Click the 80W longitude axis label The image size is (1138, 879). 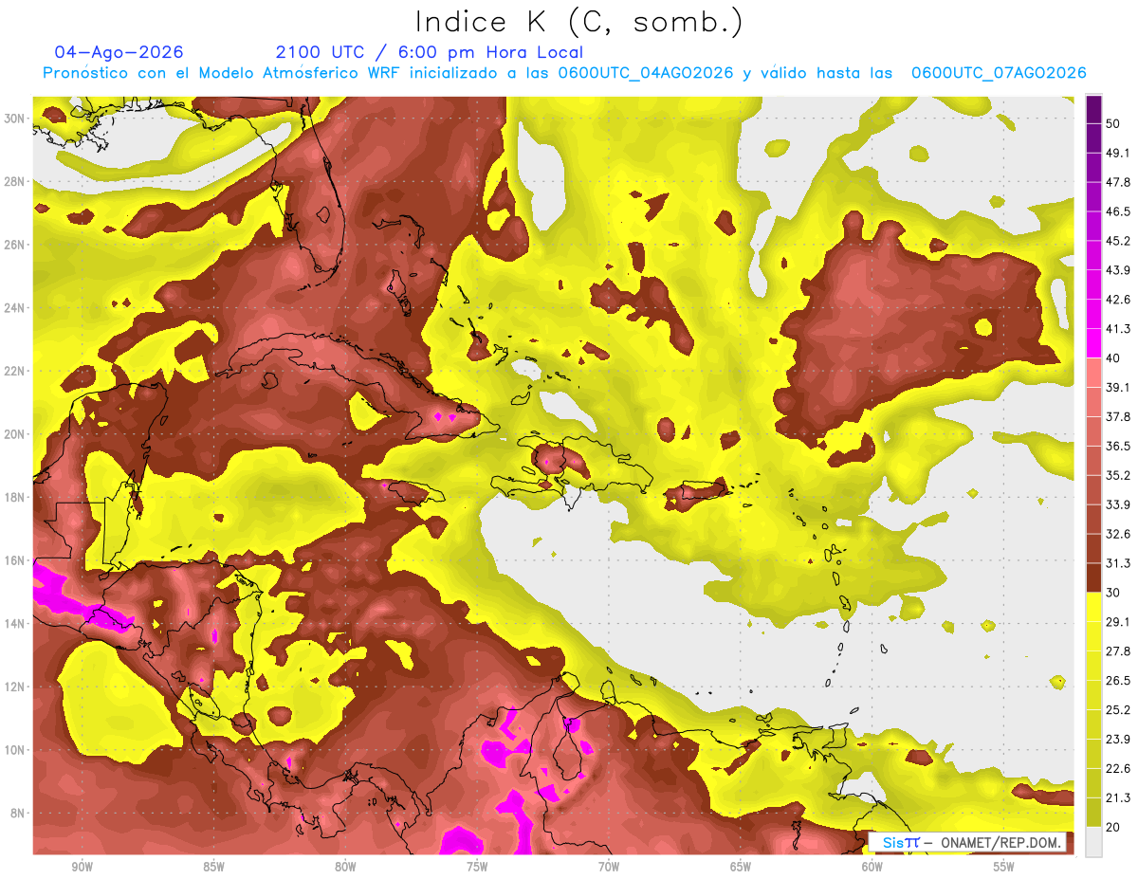click(x=345, y=868)
